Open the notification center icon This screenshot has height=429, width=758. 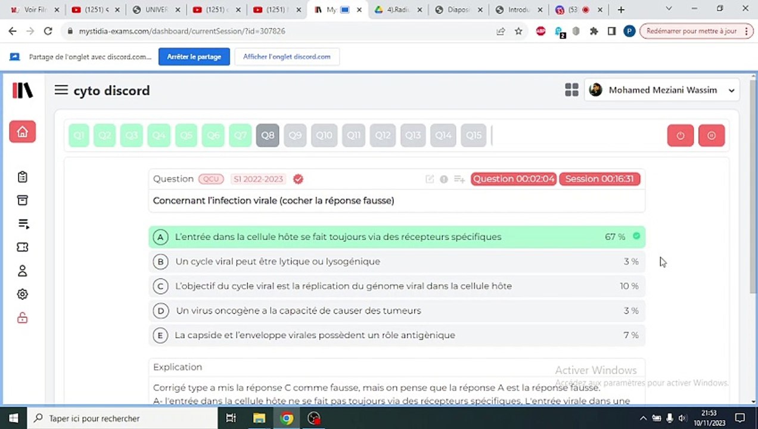coord(740,418)
